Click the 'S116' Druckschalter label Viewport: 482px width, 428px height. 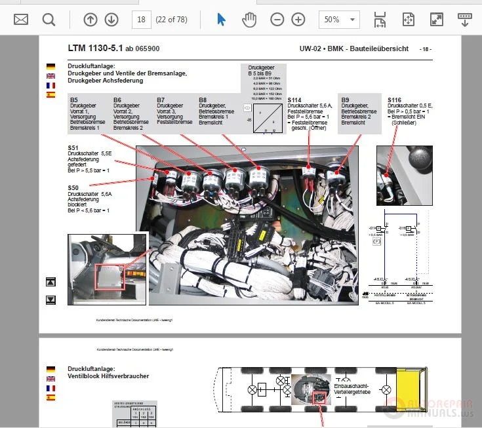coord(394,100)
